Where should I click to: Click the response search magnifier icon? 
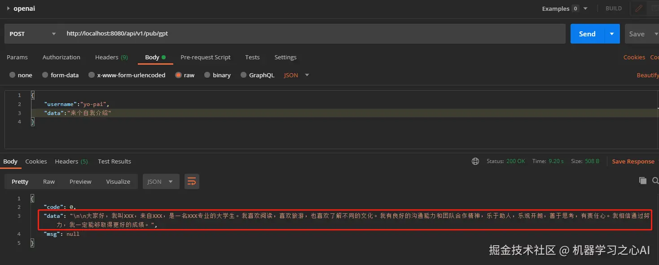click(x=655, y=181)
